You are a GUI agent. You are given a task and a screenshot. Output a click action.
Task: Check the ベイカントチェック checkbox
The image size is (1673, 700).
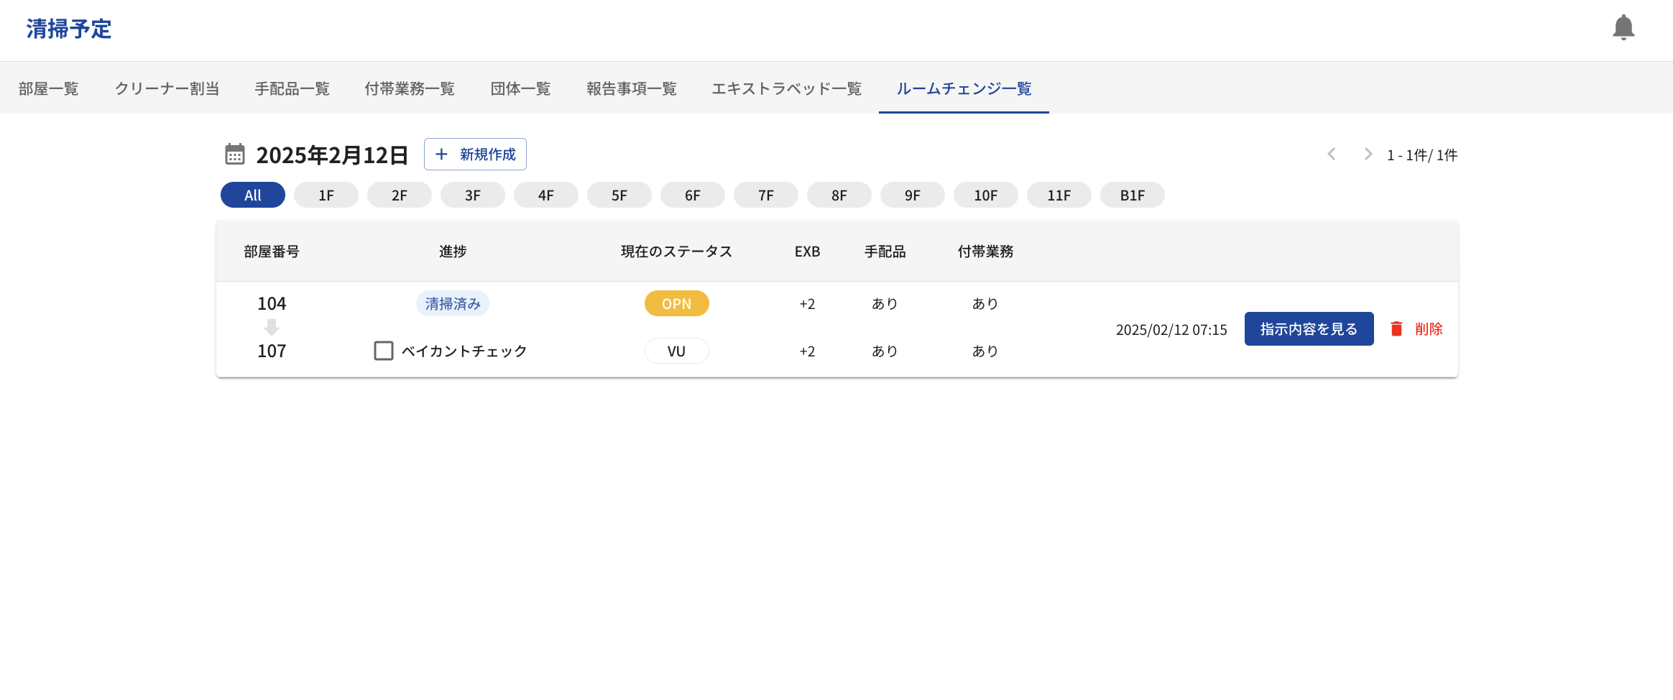pyautogui.click(x=384, y=351)
